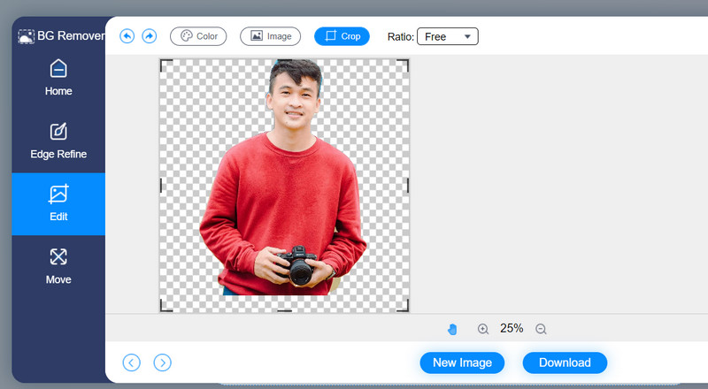Open the Move sidebar tab
Viewport: 708px width, 389px height.
point(58,267)
